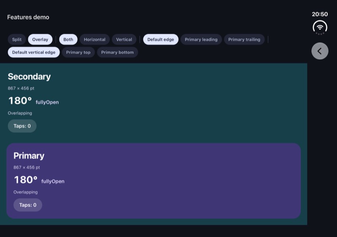Select the Primary bottom chip
Viewport: 337px width, 237px height.
(118, 52)
